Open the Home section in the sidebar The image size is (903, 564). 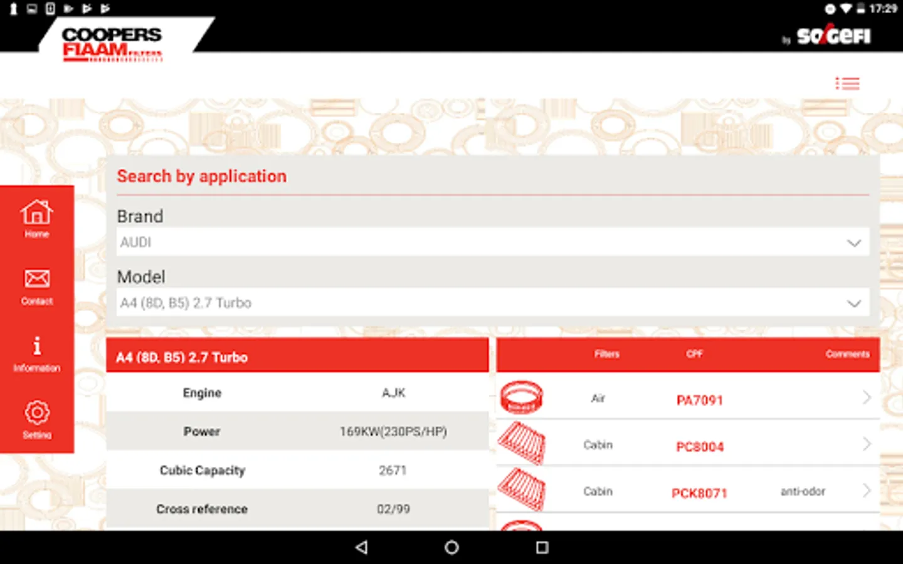coord(37,219)
